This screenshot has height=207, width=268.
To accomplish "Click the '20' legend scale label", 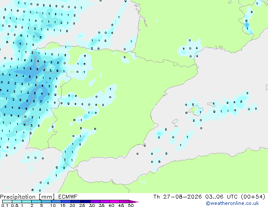I will pos(72,205).
